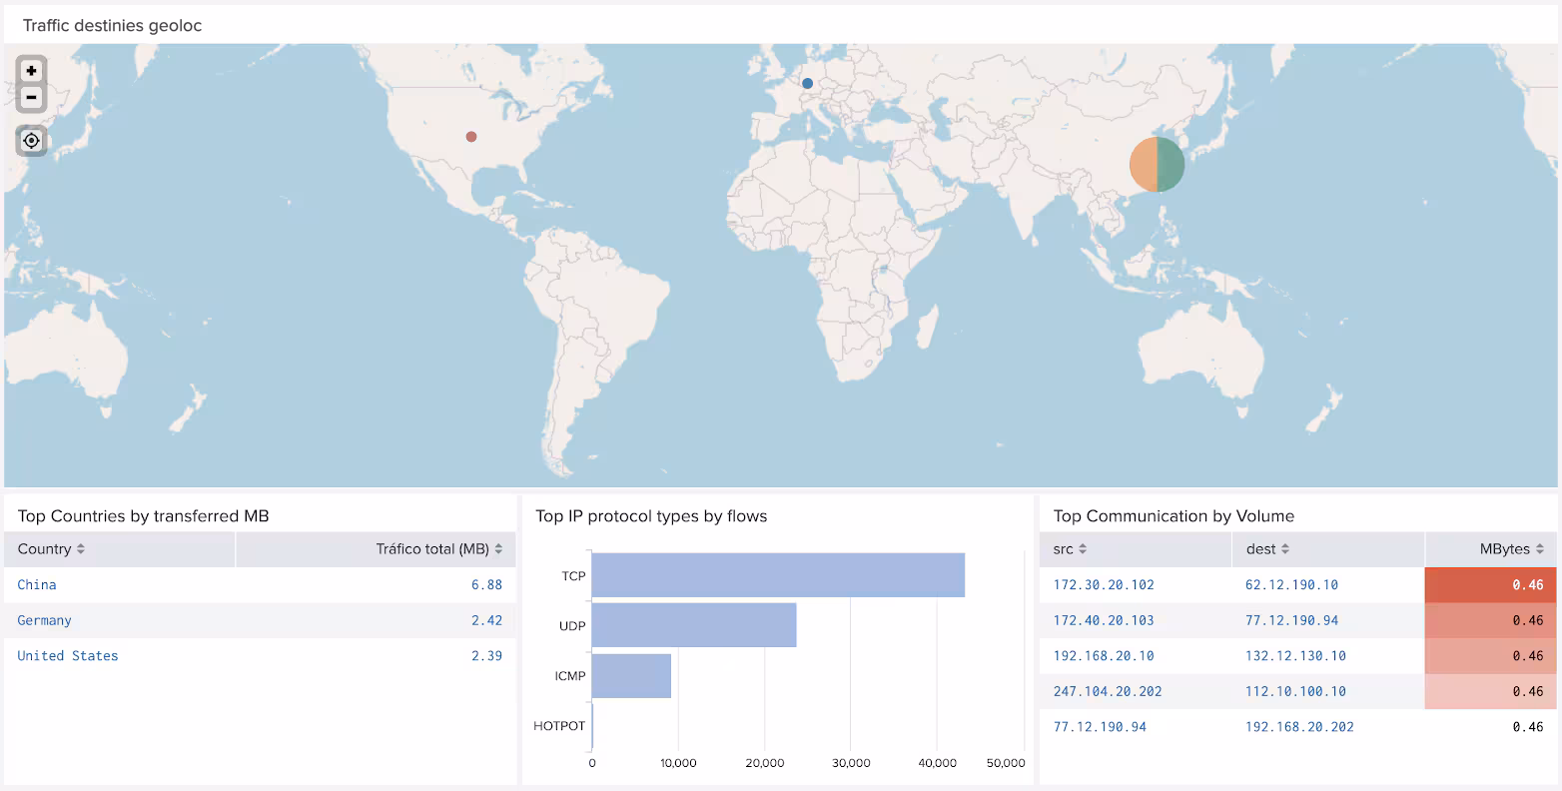The height and width of the screenshot is (791, 1562).
Task: Open China in countries table
Action: (x=37, y=585)
